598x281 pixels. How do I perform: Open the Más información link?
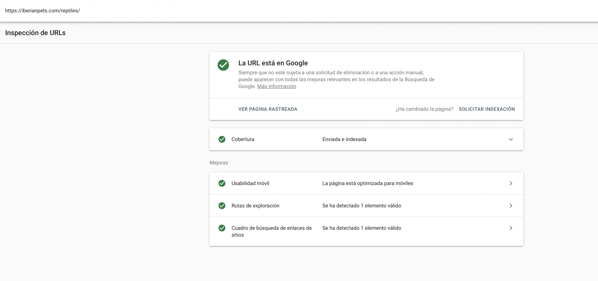(x=276, y=86)
